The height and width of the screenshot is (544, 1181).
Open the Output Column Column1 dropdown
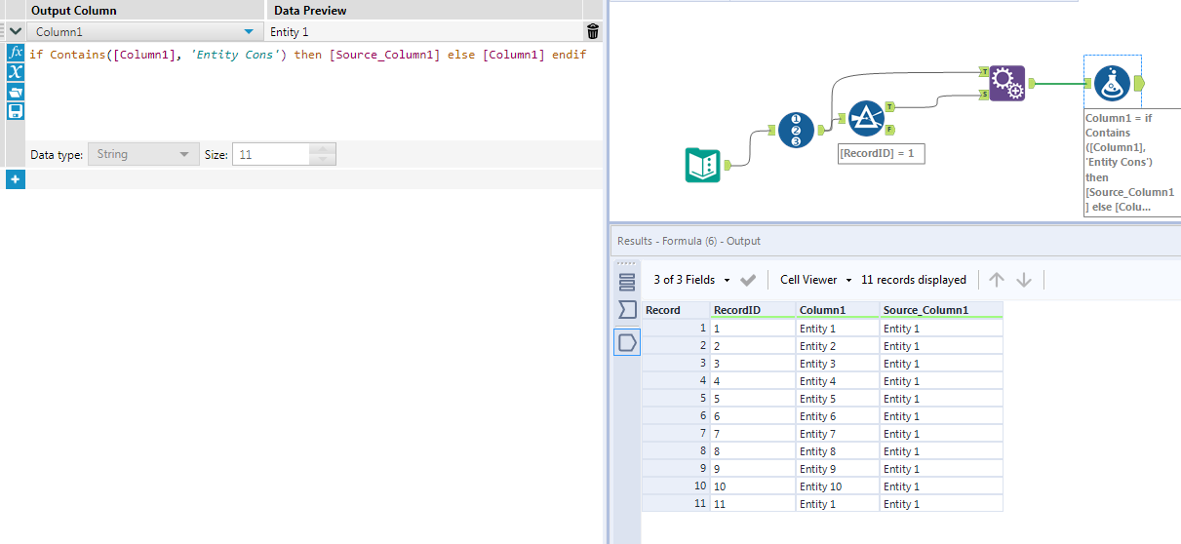[248, 32]
